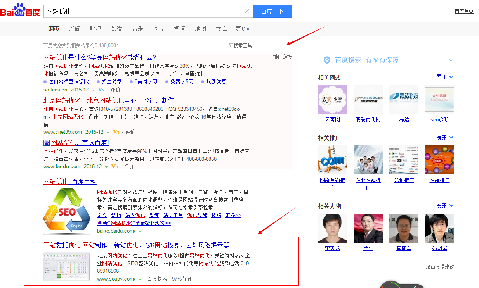This screenshot has width=479, height=288.
Task: Click the 网络营销推广 thumbnail
Action: tap(332, 160)
